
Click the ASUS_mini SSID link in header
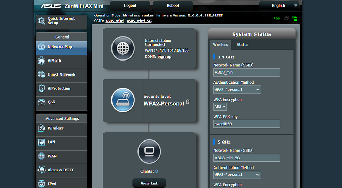(115, 21)
